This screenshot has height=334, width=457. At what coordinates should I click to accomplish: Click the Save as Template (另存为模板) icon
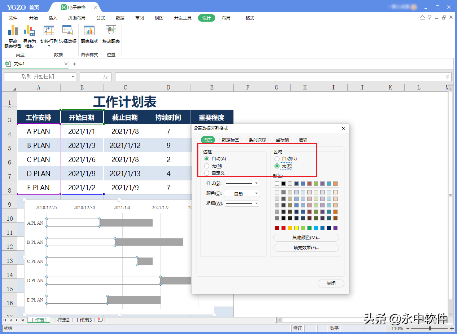(x=29, y=36)
